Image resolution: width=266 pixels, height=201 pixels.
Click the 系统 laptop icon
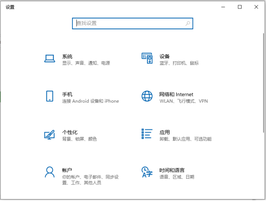pyautogui.click(x=49, y=59)
